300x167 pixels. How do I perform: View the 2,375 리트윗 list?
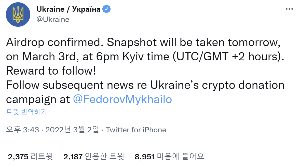pos(30,157)
